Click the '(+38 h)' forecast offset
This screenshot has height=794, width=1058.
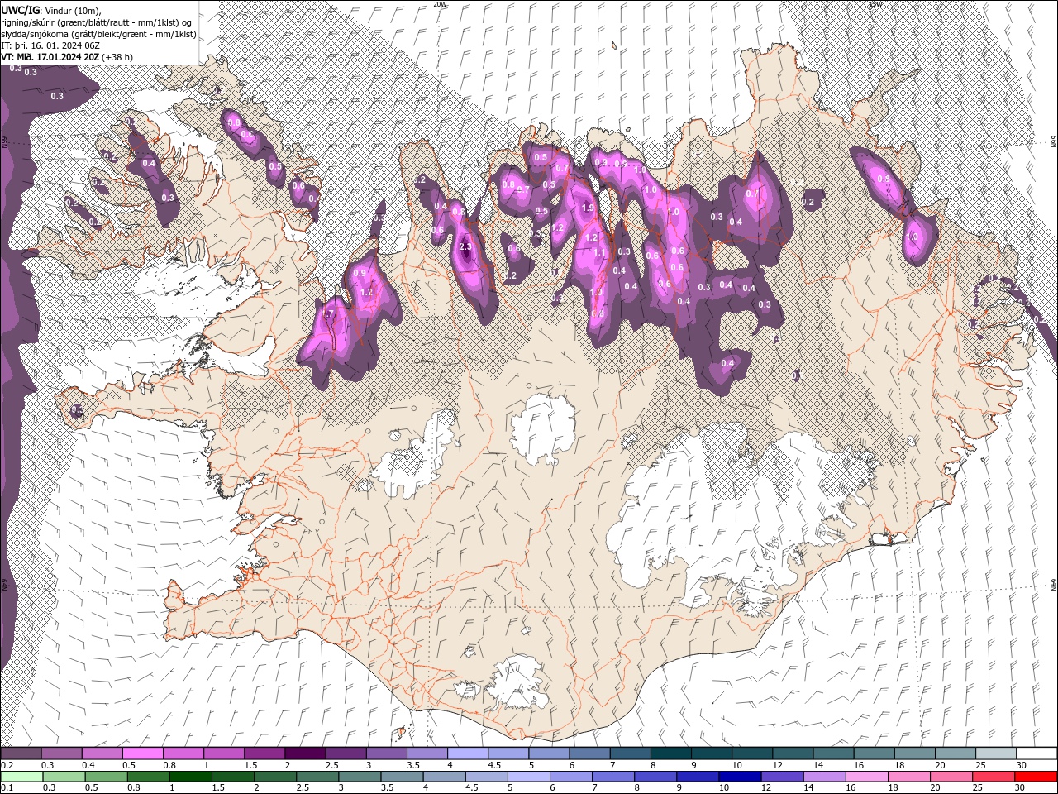click(117, 57)
